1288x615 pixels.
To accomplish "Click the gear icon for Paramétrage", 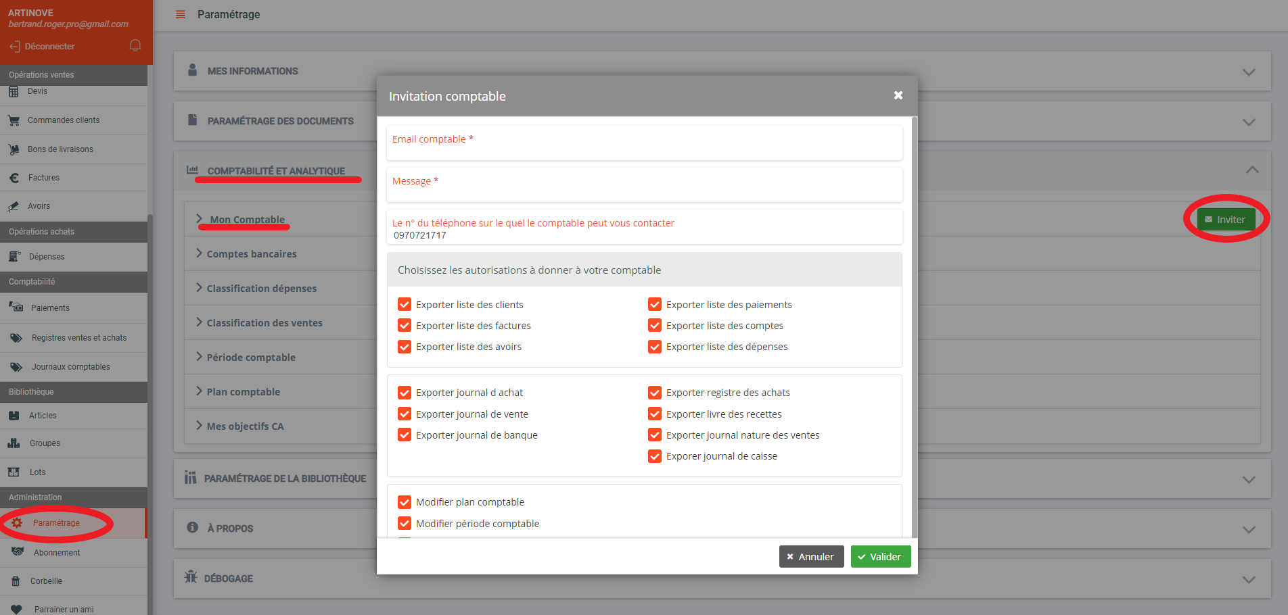I will [17, 523].
